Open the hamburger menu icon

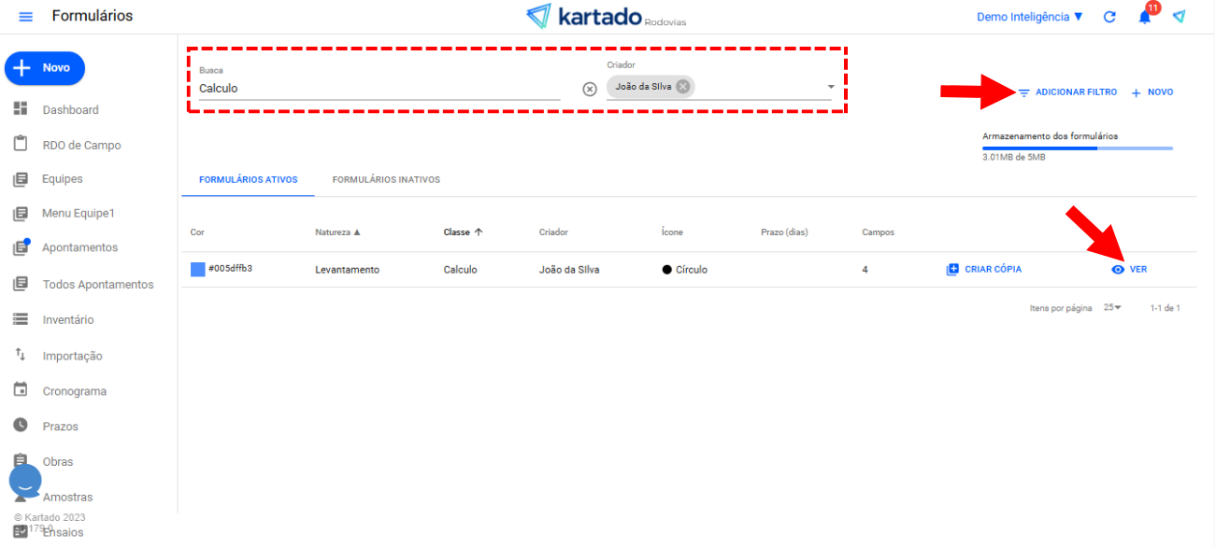(25, 17)
